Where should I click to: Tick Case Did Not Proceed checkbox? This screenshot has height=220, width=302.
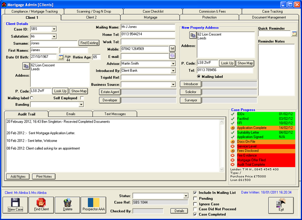point(195,209)
